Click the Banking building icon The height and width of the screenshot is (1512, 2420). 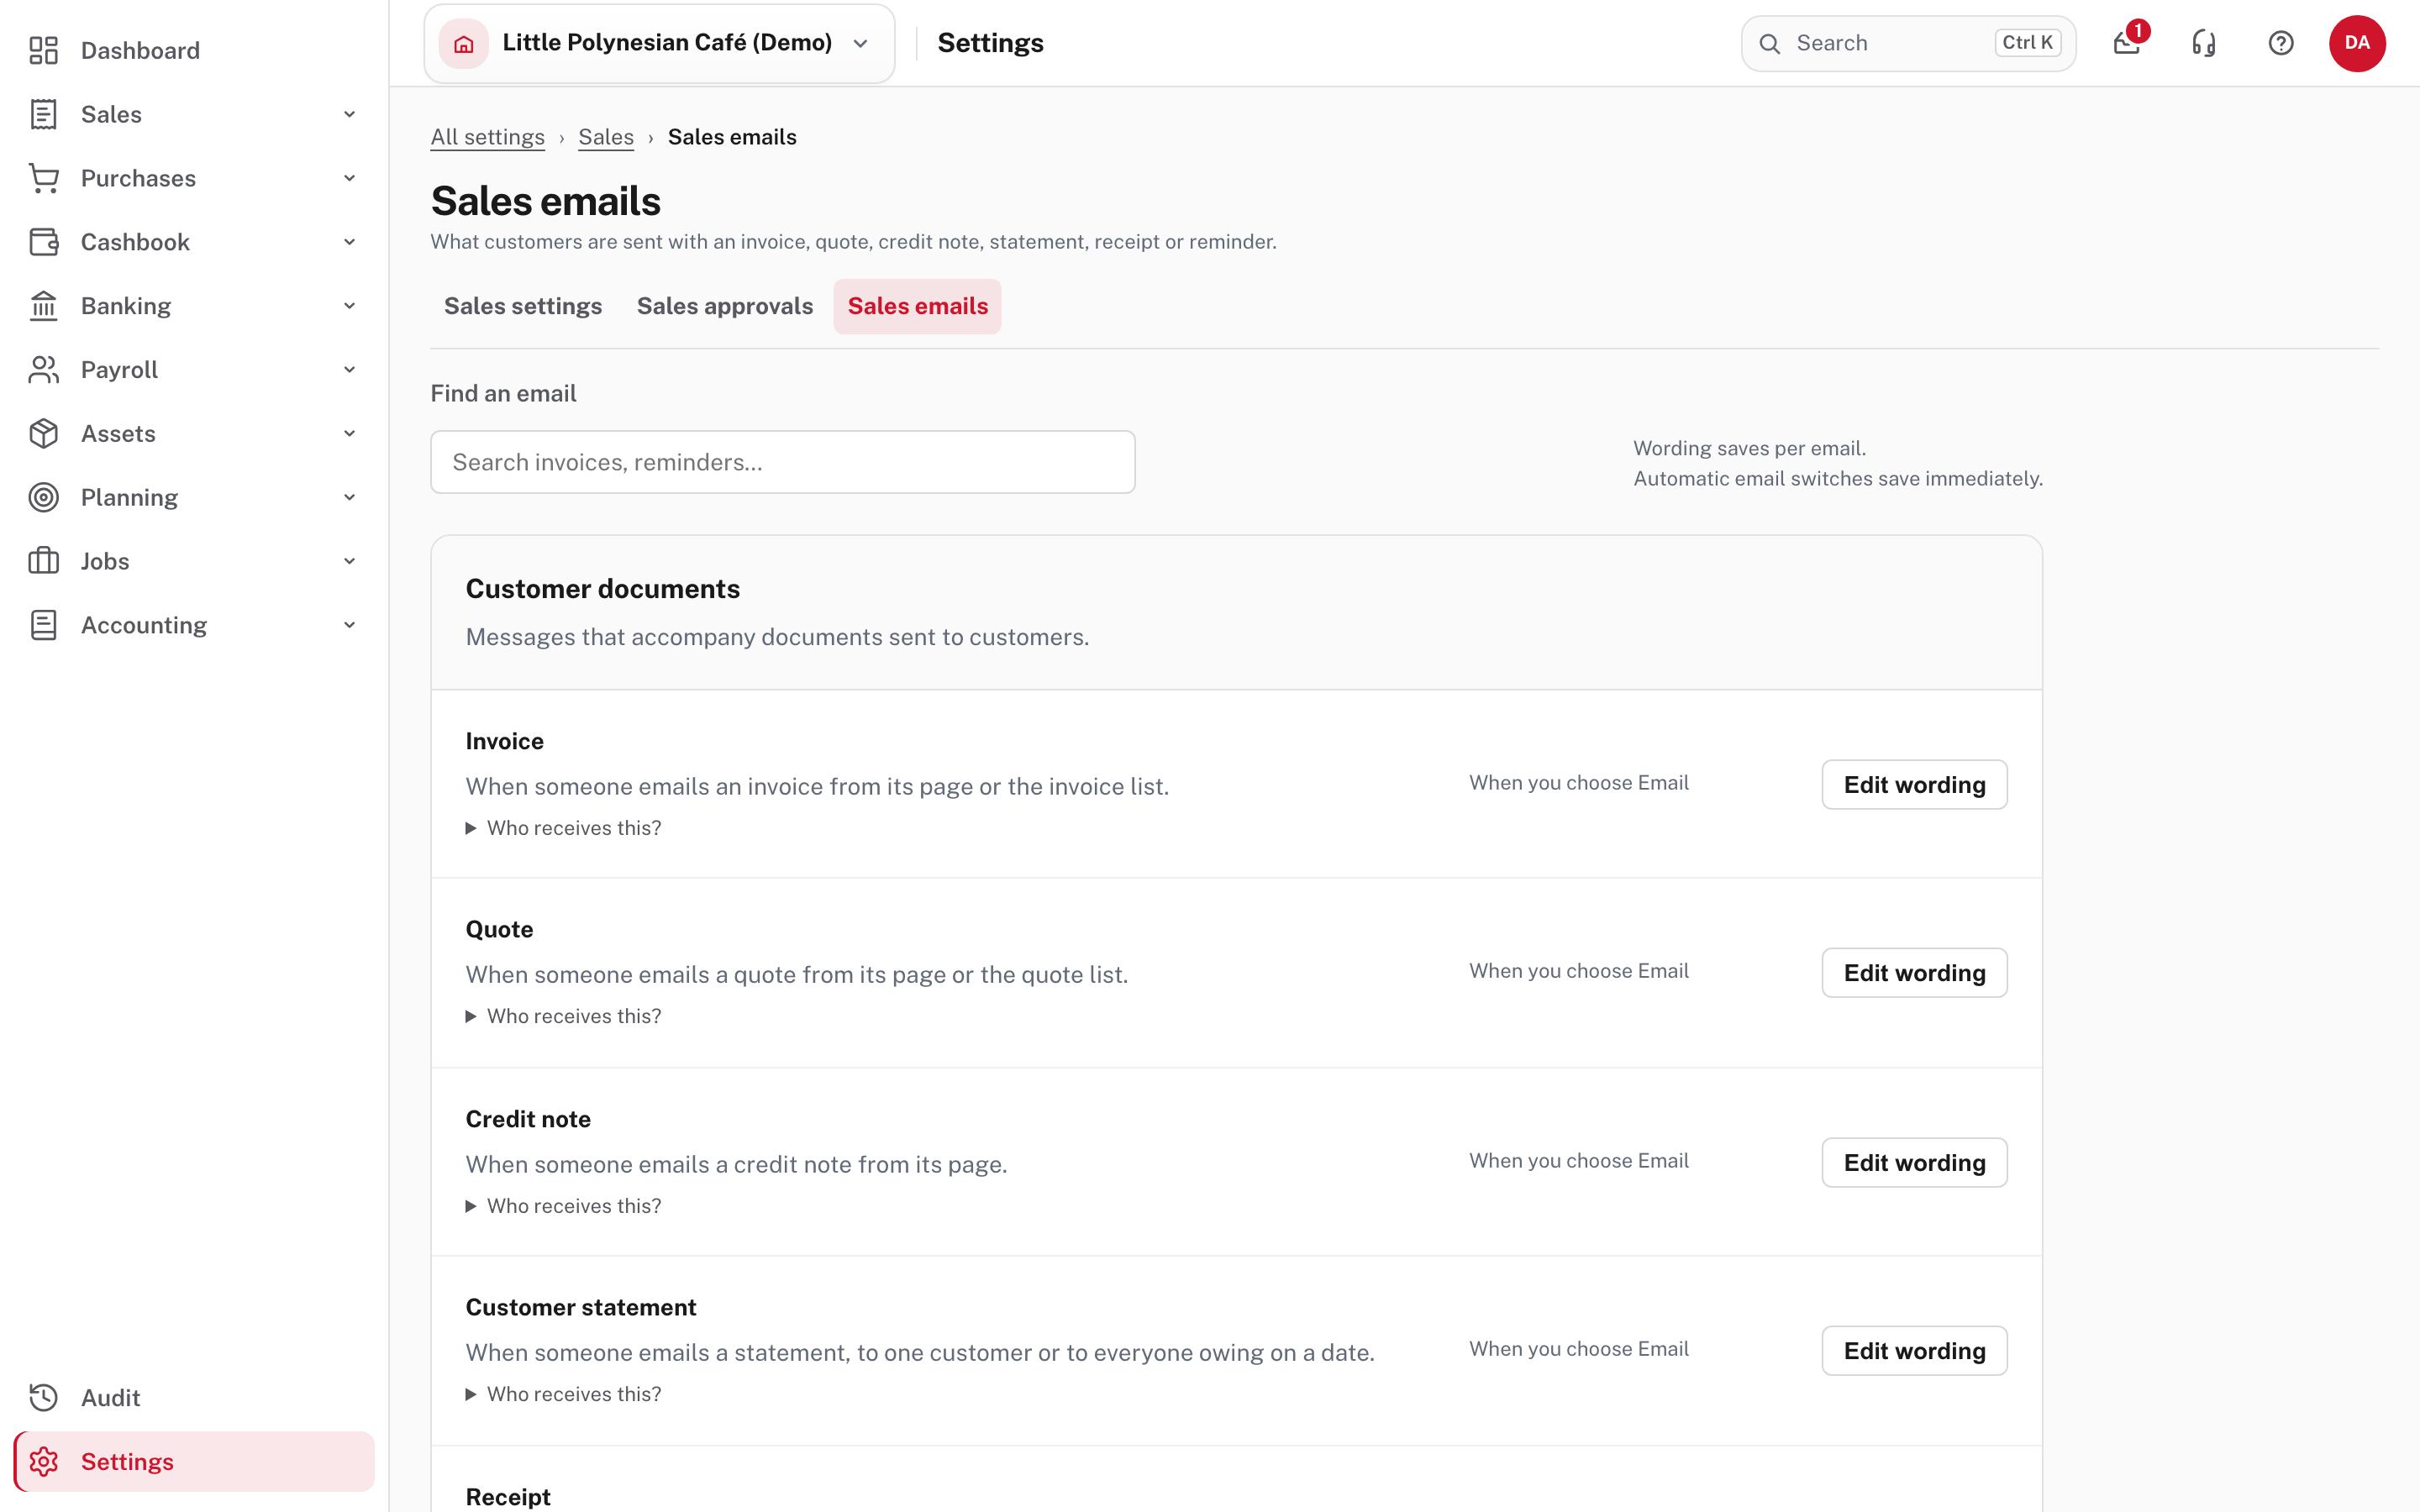coord(43,306)
